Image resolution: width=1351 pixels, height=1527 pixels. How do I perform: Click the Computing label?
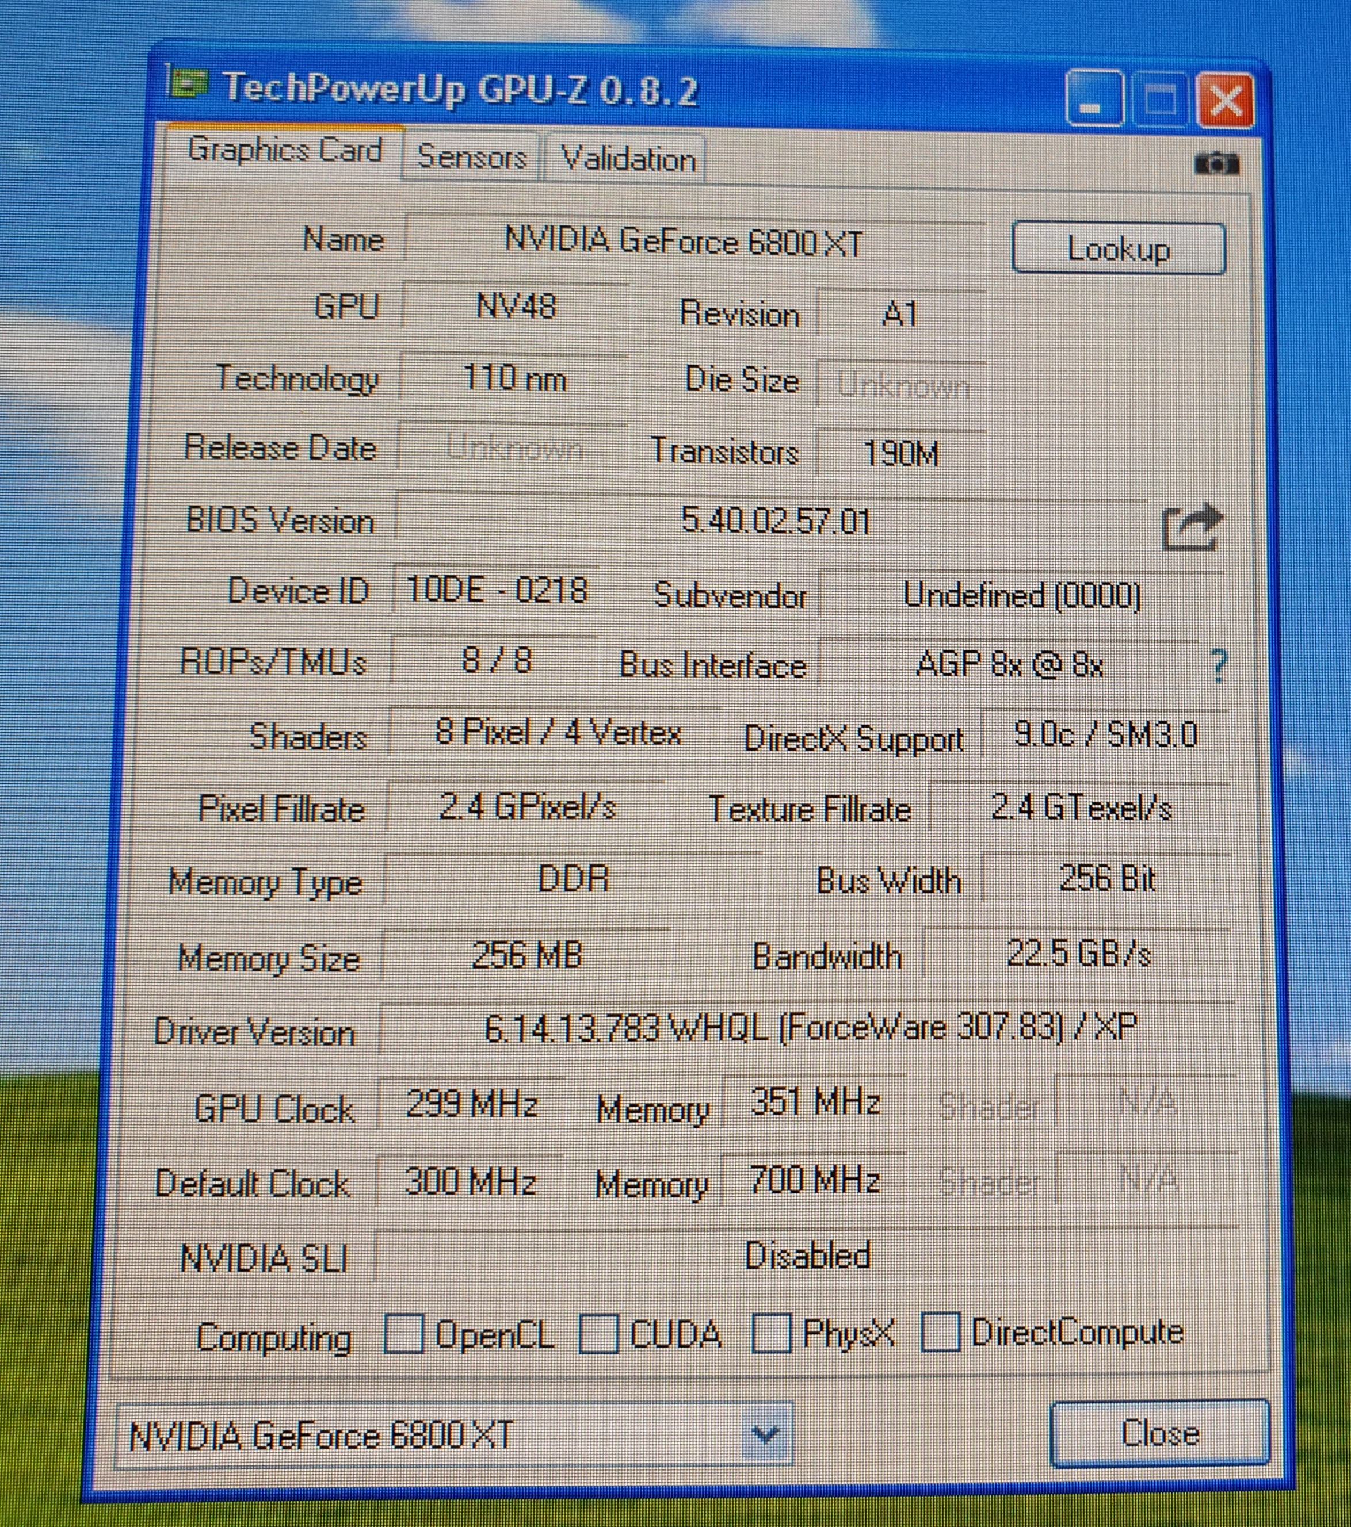point(273,1337)
